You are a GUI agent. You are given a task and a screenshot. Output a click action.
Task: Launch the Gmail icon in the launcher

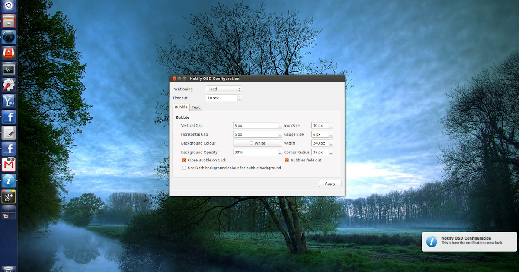(9, 164)
